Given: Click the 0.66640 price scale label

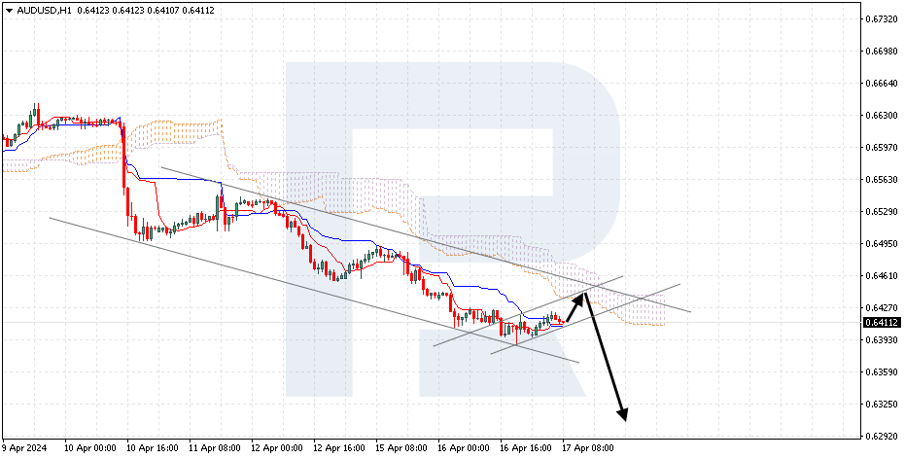Looking at the screenshot, I should tap(880, 83).
